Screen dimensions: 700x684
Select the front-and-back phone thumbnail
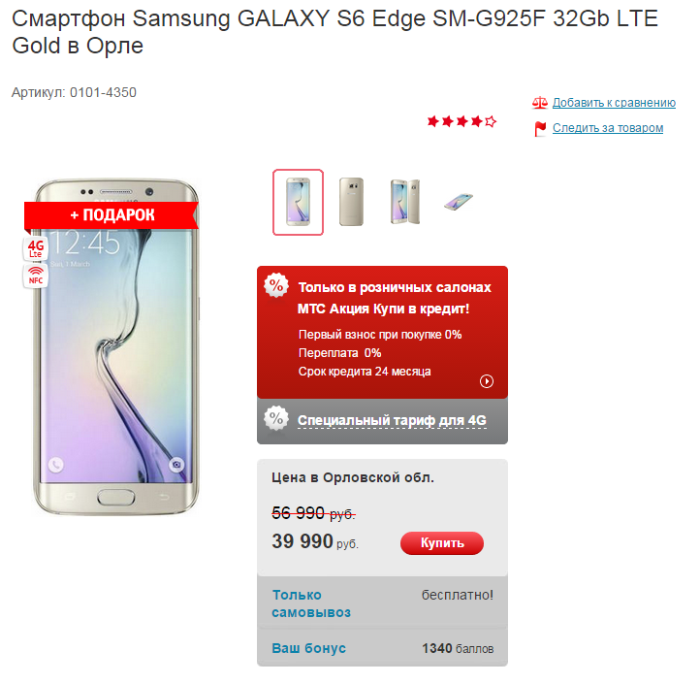click(405, 202)
